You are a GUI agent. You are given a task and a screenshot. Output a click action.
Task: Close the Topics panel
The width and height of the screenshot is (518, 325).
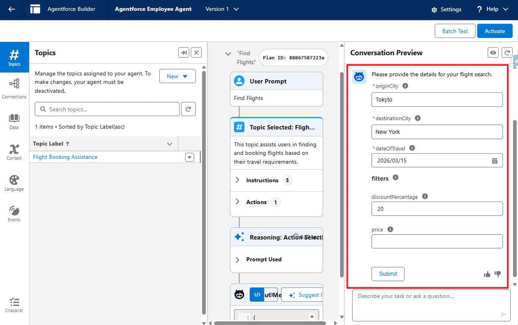click(196, 53)
